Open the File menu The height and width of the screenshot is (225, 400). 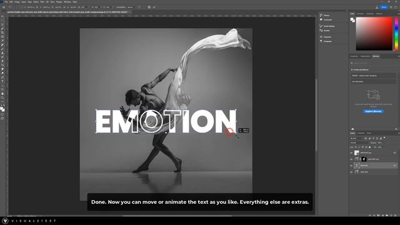(6, 2)
